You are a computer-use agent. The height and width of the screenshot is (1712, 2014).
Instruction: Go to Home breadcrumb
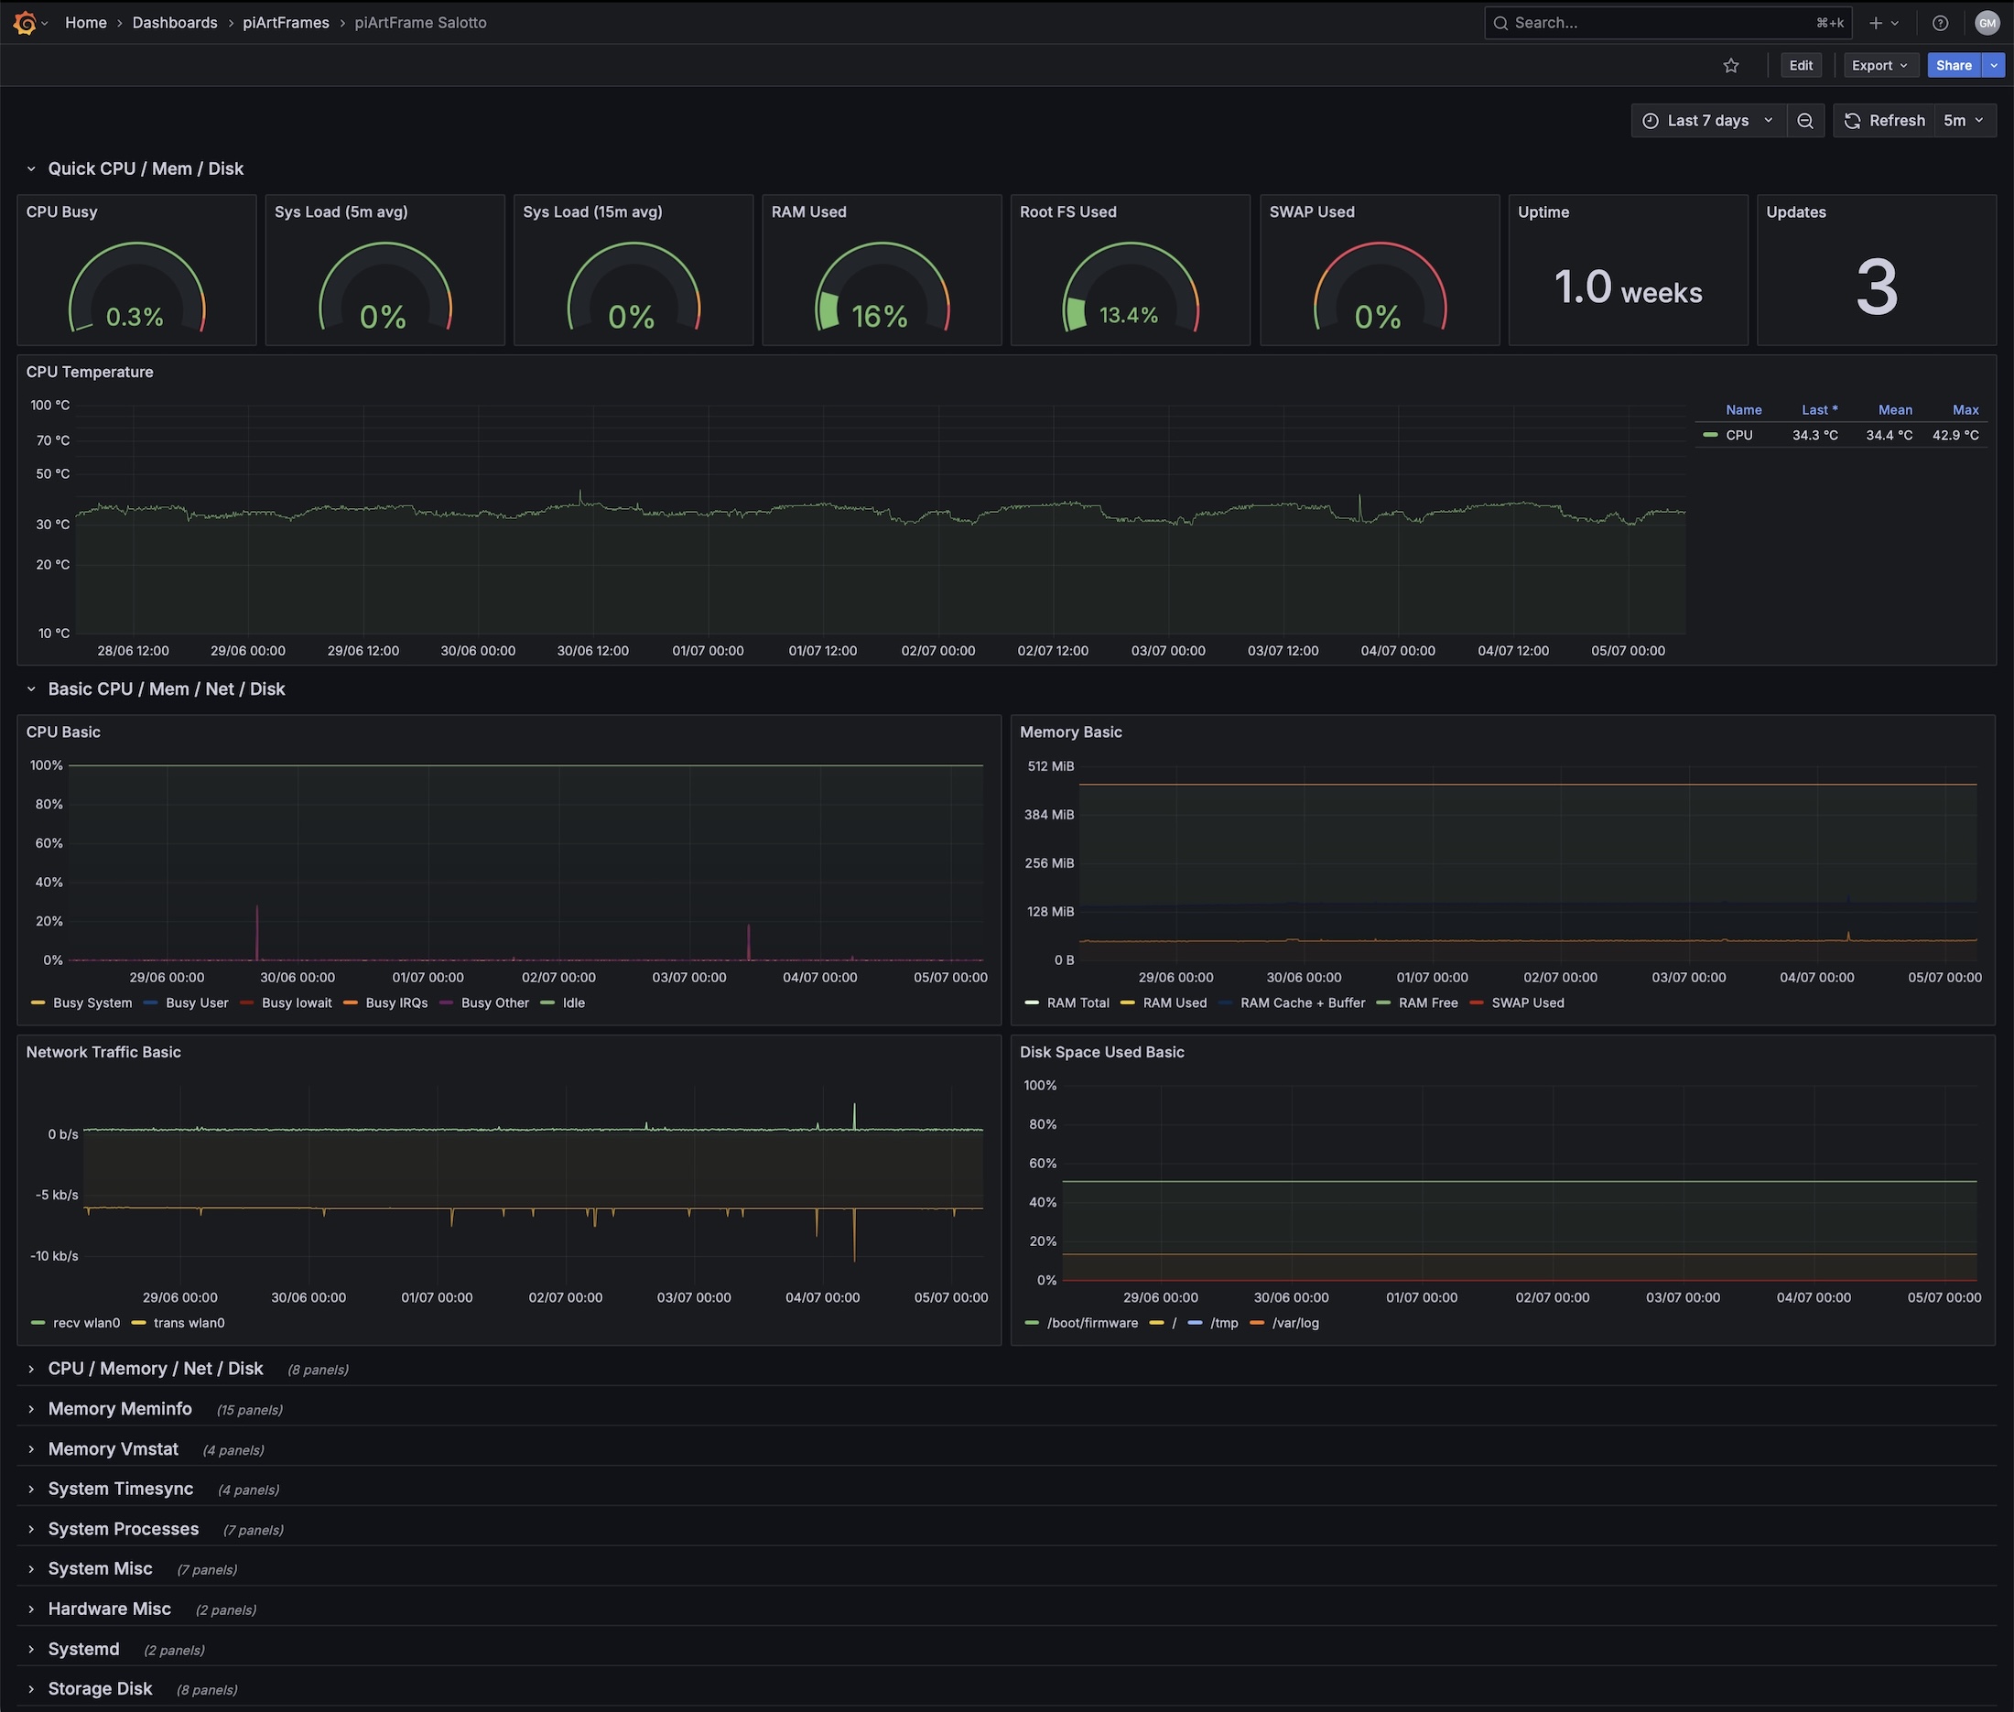pyautogui.click(x=85, y=23)
